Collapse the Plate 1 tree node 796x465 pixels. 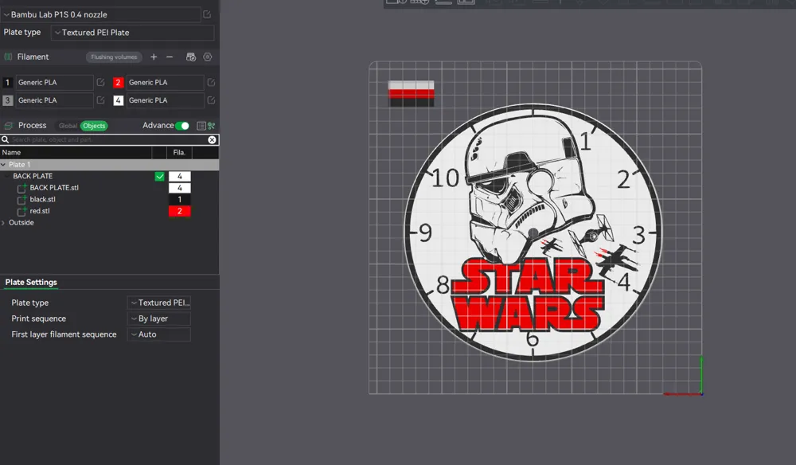(3, 165)
